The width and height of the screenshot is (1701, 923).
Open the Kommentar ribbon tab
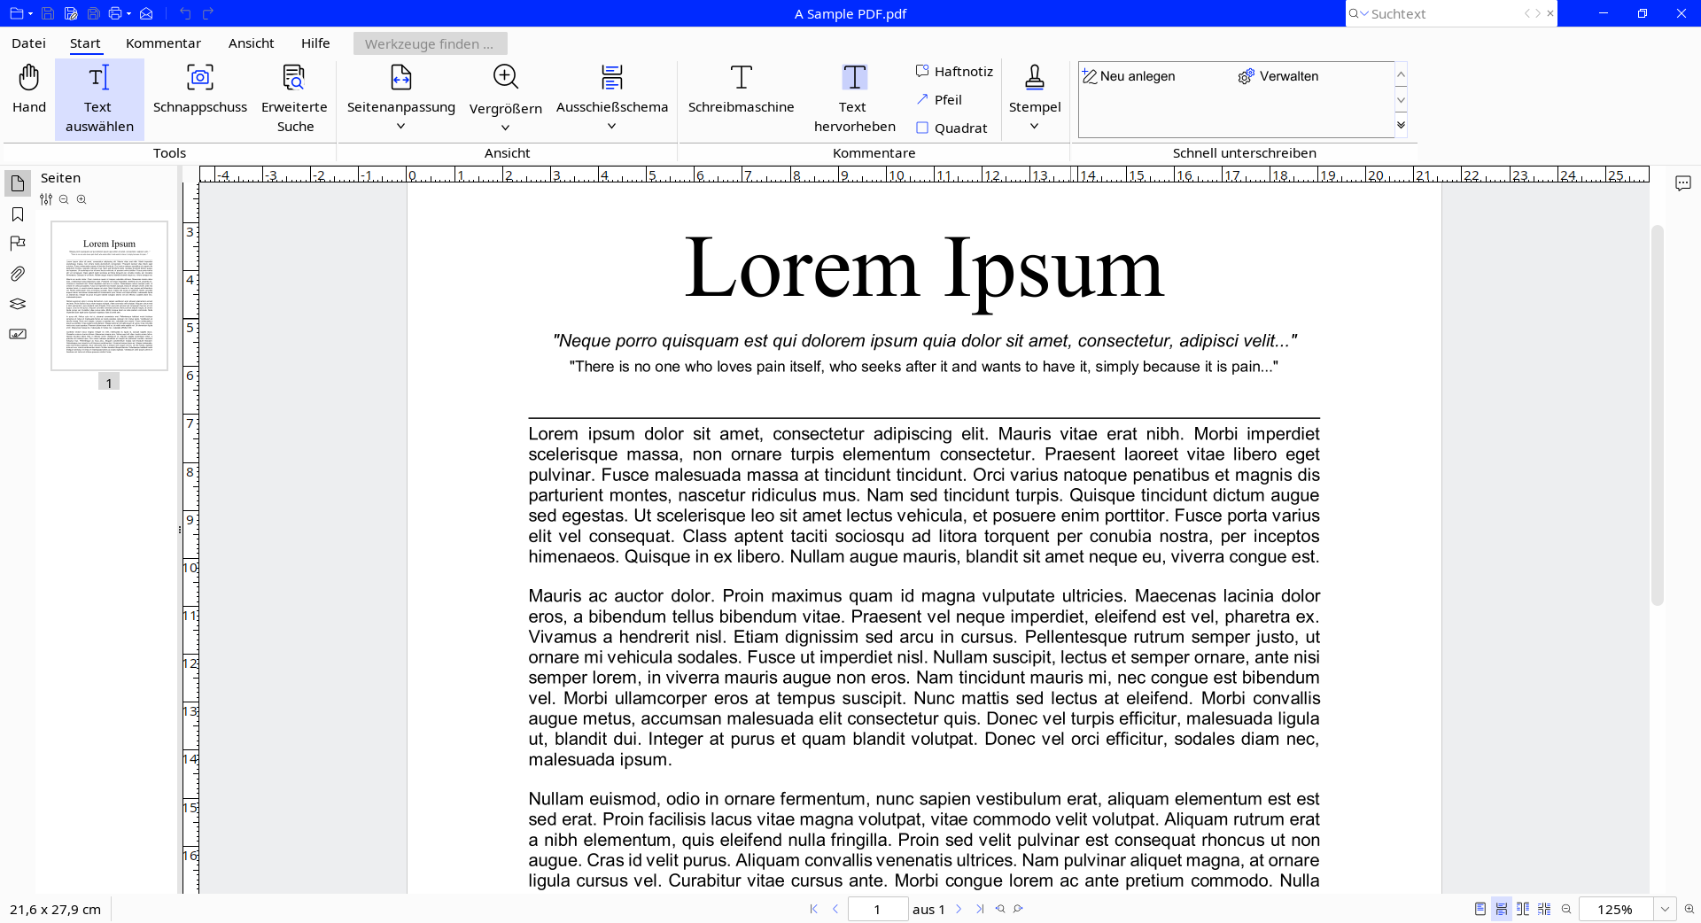point(163,43)
